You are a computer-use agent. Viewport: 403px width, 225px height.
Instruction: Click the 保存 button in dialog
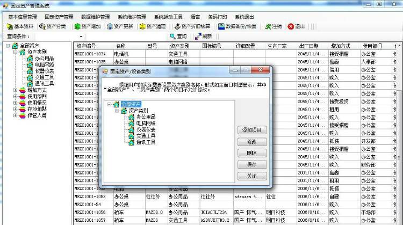(252, 165)
